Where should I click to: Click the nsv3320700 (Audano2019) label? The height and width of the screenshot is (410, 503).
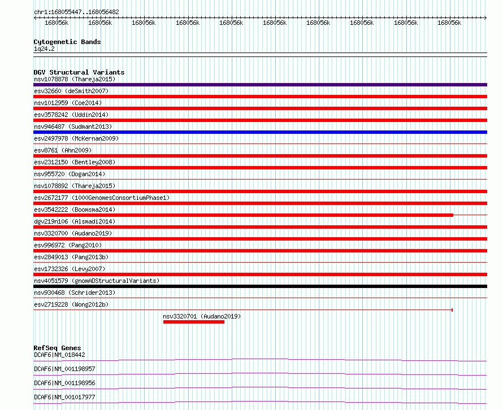tap(73, 233)
